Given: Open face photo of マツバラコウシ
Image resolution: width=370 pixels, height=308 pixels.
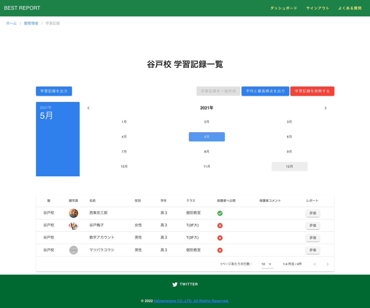Looking at the screenshot, I should tap(73, 250).
